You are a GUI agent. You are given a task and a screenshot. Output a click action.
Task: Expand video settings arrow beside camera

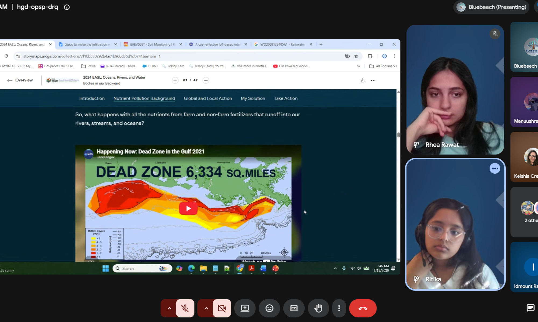click(206, 308)
